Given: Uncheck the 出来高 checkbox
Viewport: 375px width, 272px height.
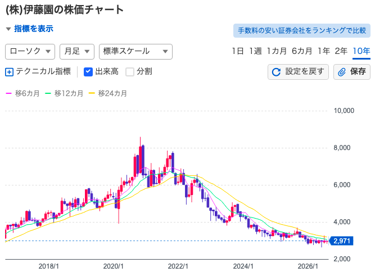Looking at the screenshot, I should click(x=88, y=72).
